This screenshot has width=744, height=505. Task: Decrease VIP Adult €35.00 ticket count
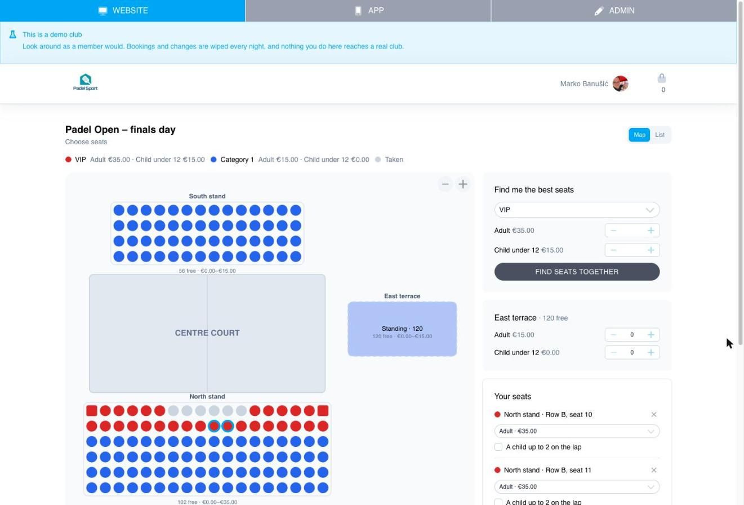(x=613, y=231)
